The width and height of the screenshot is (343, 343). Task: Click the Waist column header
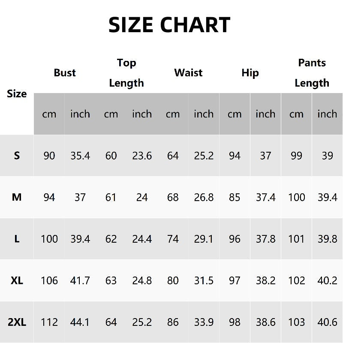(x=188, y=73)
